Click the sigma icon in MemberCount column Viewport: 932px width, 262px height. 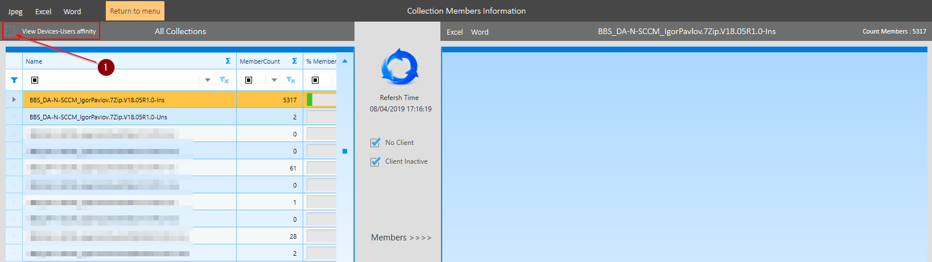pos(295,61)
